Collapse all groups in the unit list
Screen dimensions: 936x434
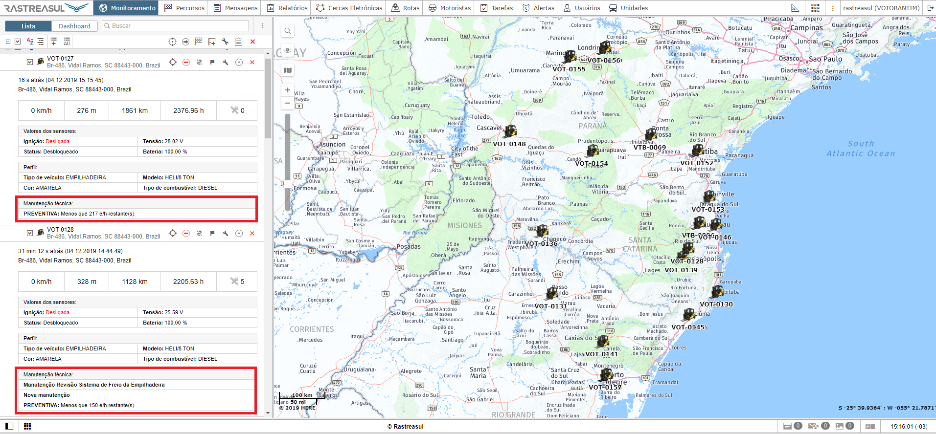(x=8, y=42)
